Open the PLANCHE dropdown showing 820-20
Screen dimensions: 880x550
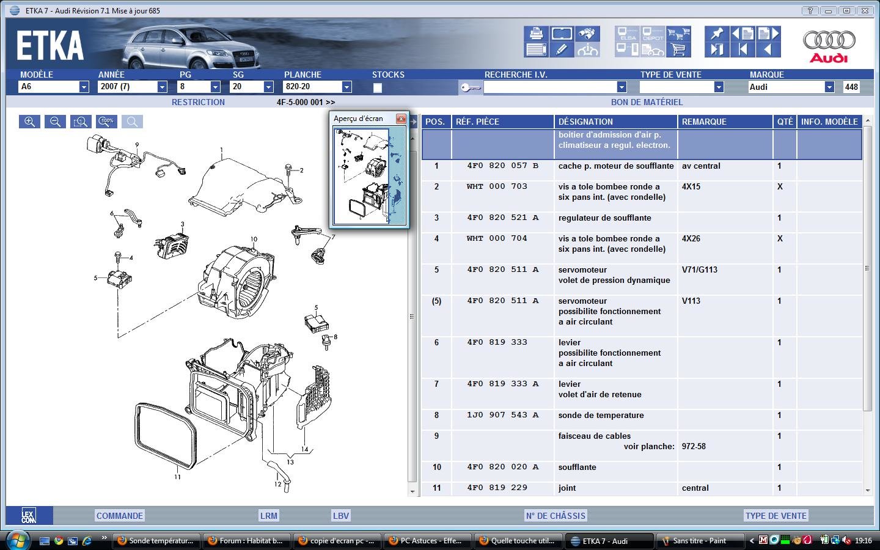pyautogui.click(x=346, y=87)
